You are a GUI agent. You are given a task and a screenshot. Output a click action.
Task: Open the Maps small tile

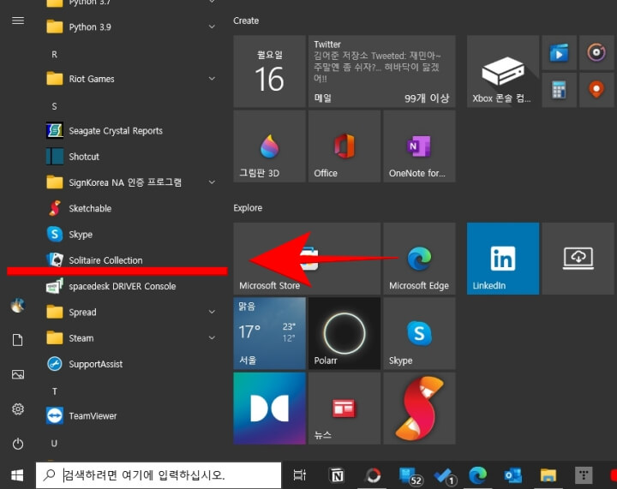tap(596, 90)
